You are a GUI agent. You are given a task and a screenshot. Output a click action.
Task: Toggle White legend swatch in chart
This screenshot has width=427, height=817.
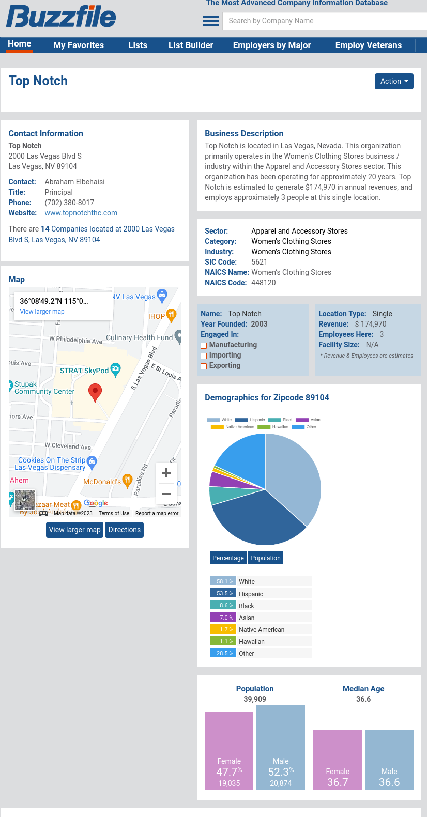213,420
